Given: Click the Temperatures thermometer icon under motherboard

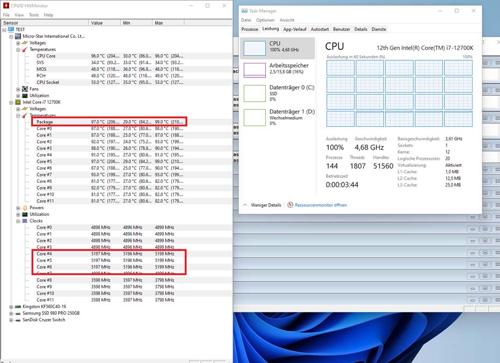Looking at the screenshot, I should [25, 49].
